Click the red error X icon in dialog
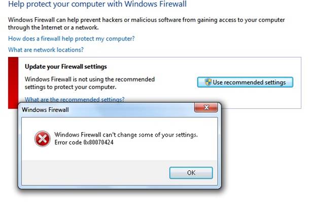The height and width of the screenshot is (208, 312). (x=43, y=139)
